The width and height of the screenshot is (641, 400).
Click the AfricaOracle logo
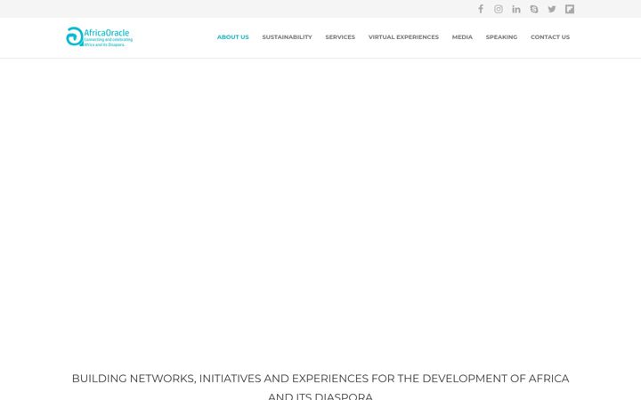[x=100, y=36]
